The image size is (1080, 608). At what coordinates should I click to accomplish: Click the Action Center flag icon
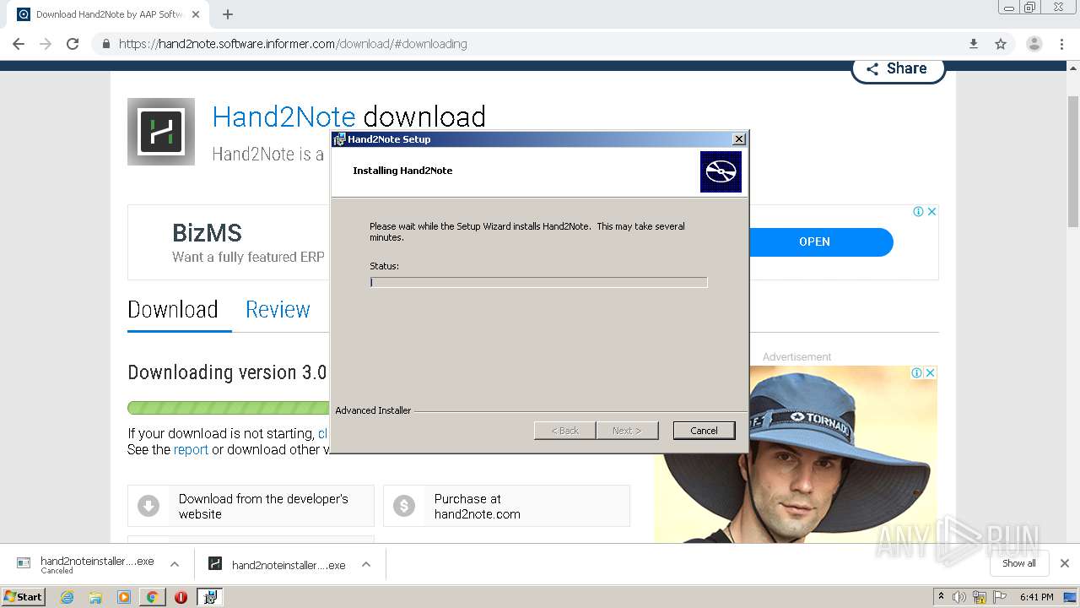[x=1000, y=597]
